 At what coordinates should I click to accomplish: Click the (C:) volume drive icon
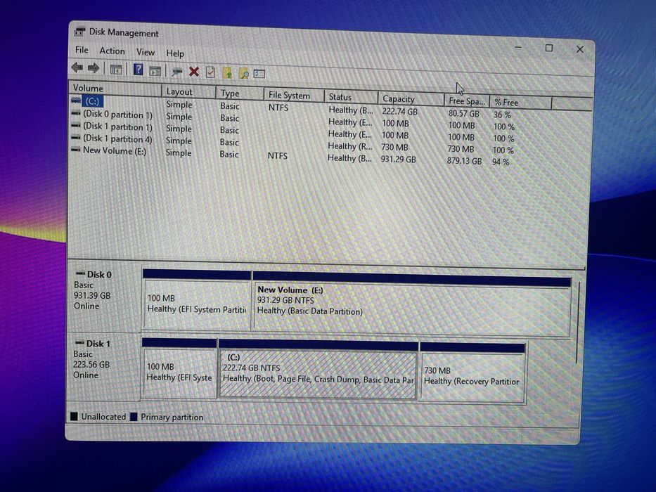76,101
